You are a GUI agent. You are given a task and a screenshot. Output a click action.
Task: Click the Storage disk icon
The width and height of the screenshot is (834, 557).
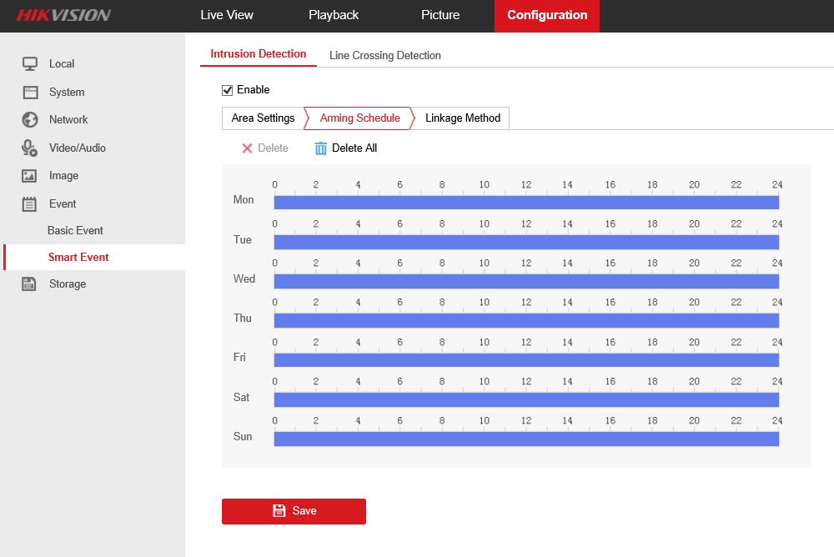pos(30,284)
